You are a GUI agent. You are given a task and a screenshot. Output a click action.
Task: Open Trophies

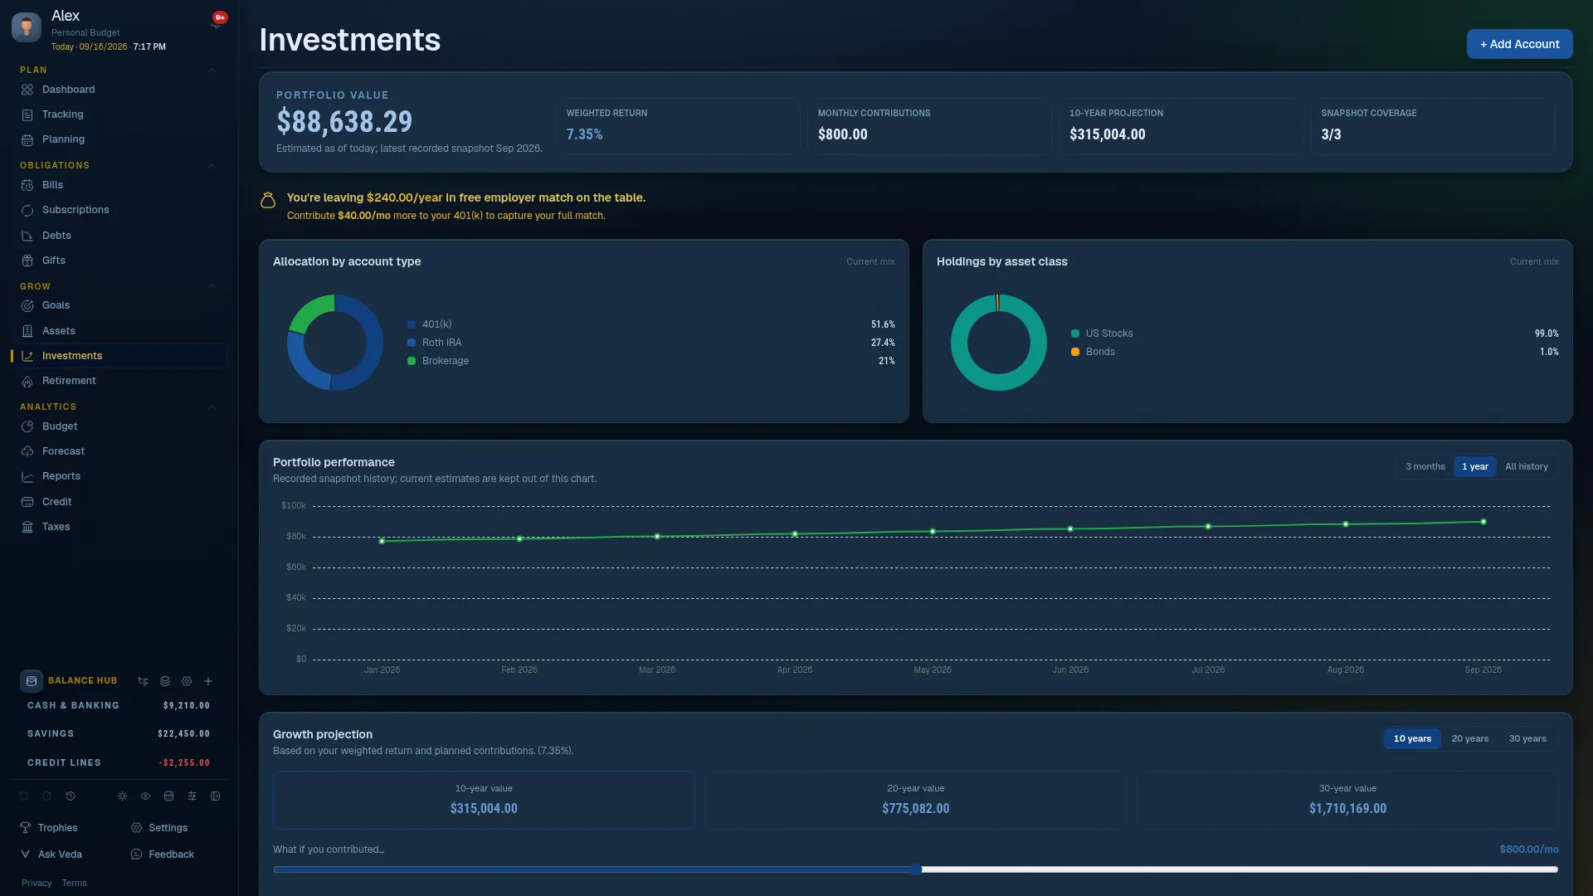pos(49,828)
